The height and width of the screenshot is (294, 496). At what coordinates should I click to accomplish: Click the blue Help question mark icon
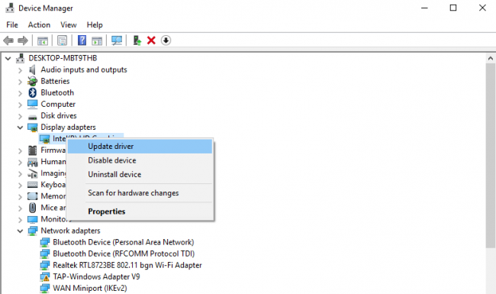82,40
